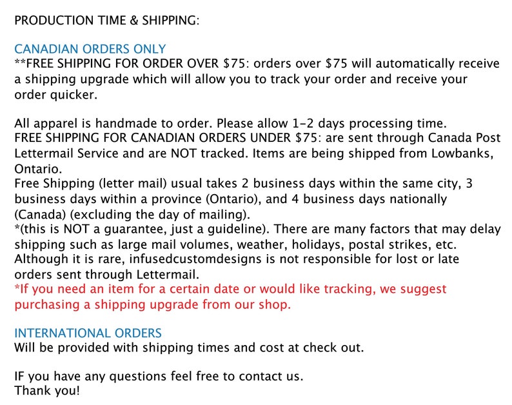Click the Thank you! line
This screenshot has height=405, width=512.
(47, 391)
